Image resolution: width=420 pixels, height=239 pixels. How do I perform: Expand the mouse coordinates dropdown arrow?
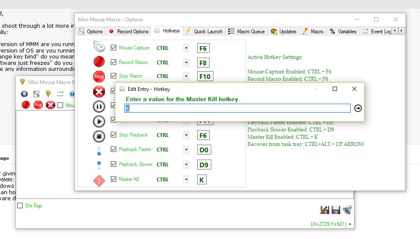point(350,224)
